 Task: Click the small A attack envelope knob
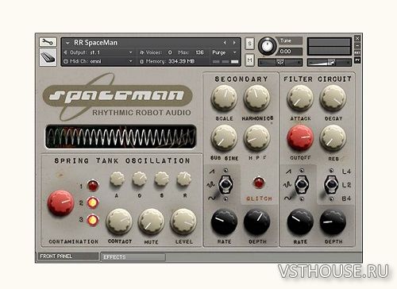tap(117, 179)
